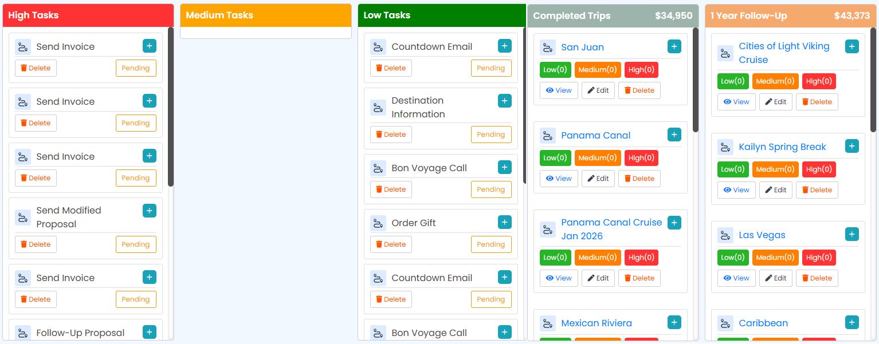Expand the Follow-Up Proposal task via plus
Viewport: 879px width, 344px height.
click(x=150, y=331)
